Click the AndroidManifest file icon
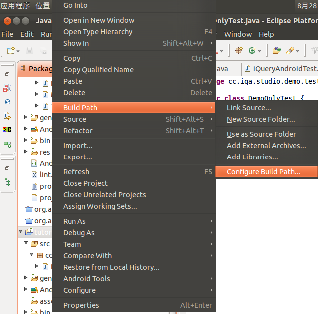This screenshot has width=318, height=314. (34, 163)
